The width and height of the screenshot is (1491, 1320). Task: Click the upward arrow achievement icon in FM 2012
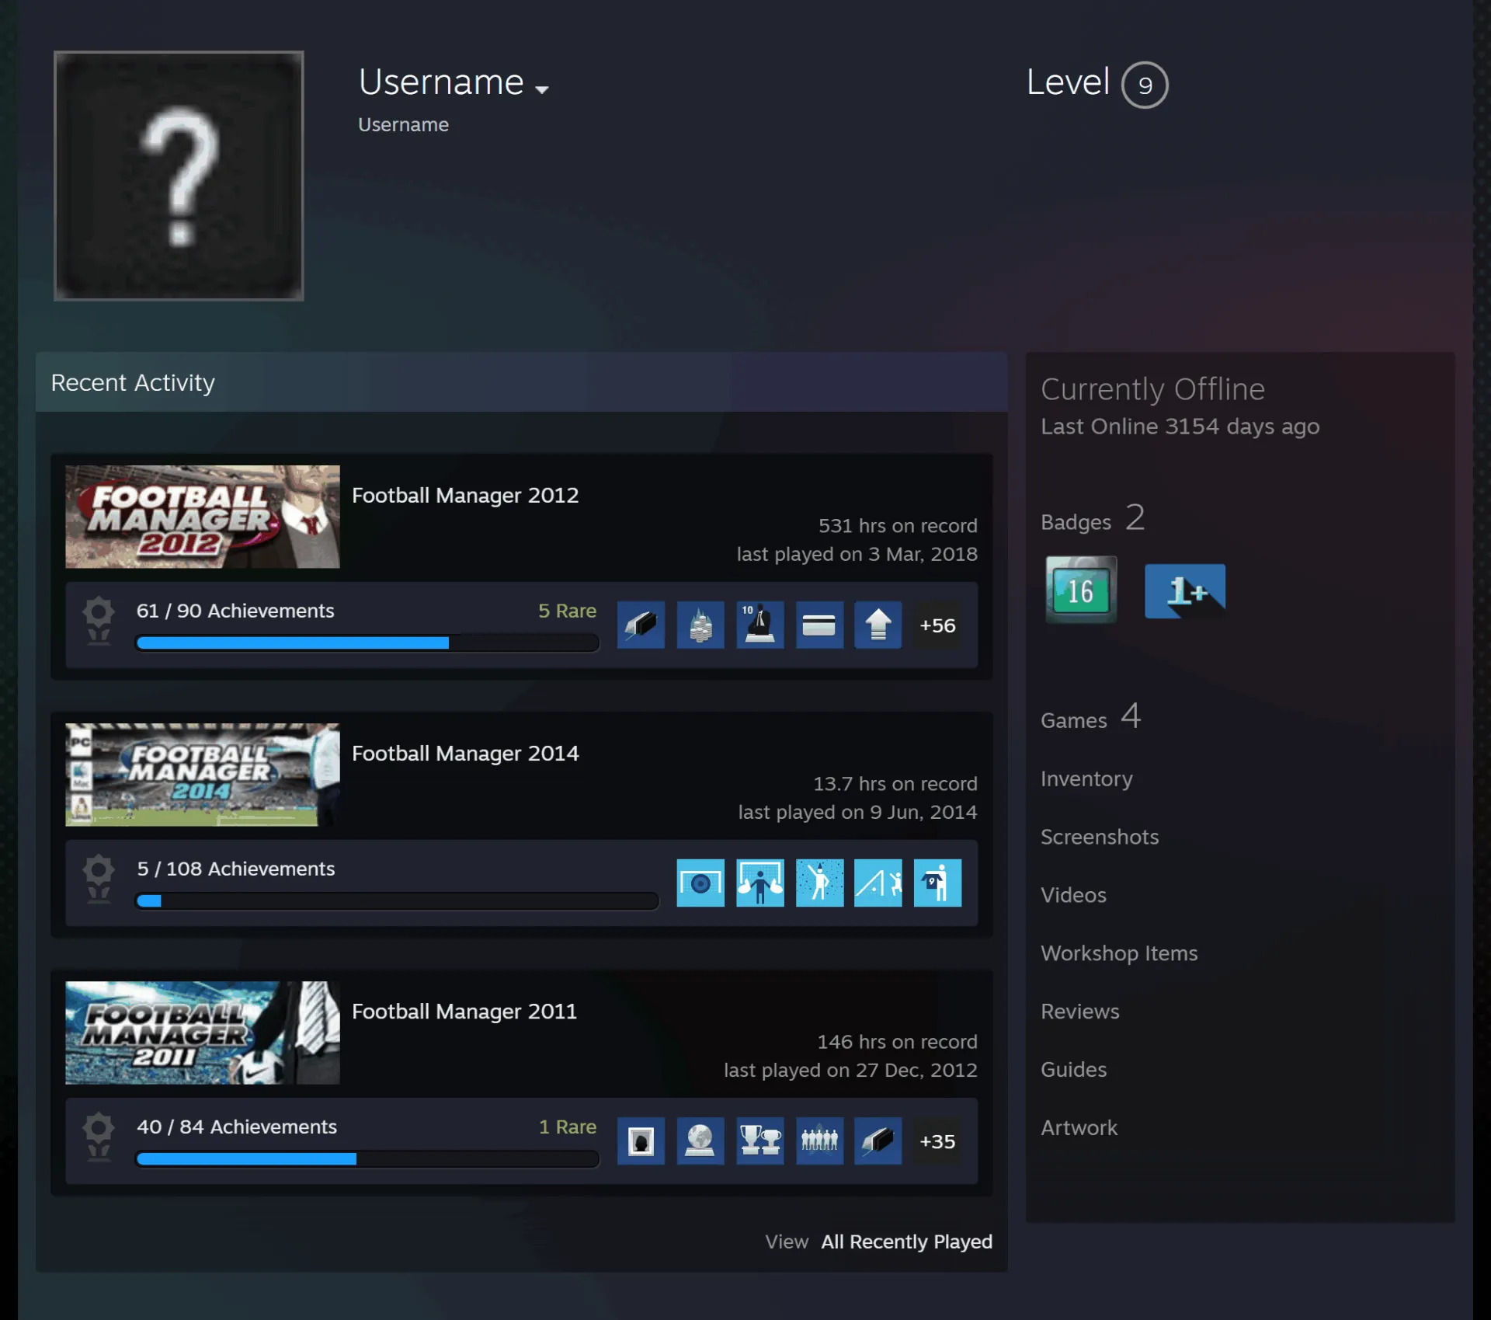pos(878,625)
